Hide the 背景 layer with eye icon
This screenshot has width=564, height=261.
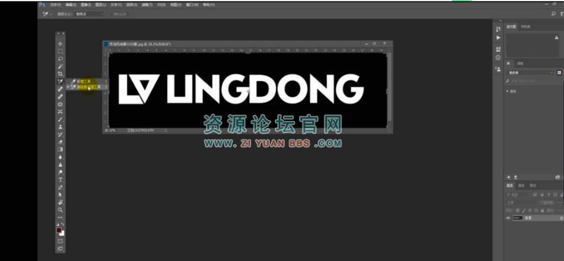pos(508,218)
